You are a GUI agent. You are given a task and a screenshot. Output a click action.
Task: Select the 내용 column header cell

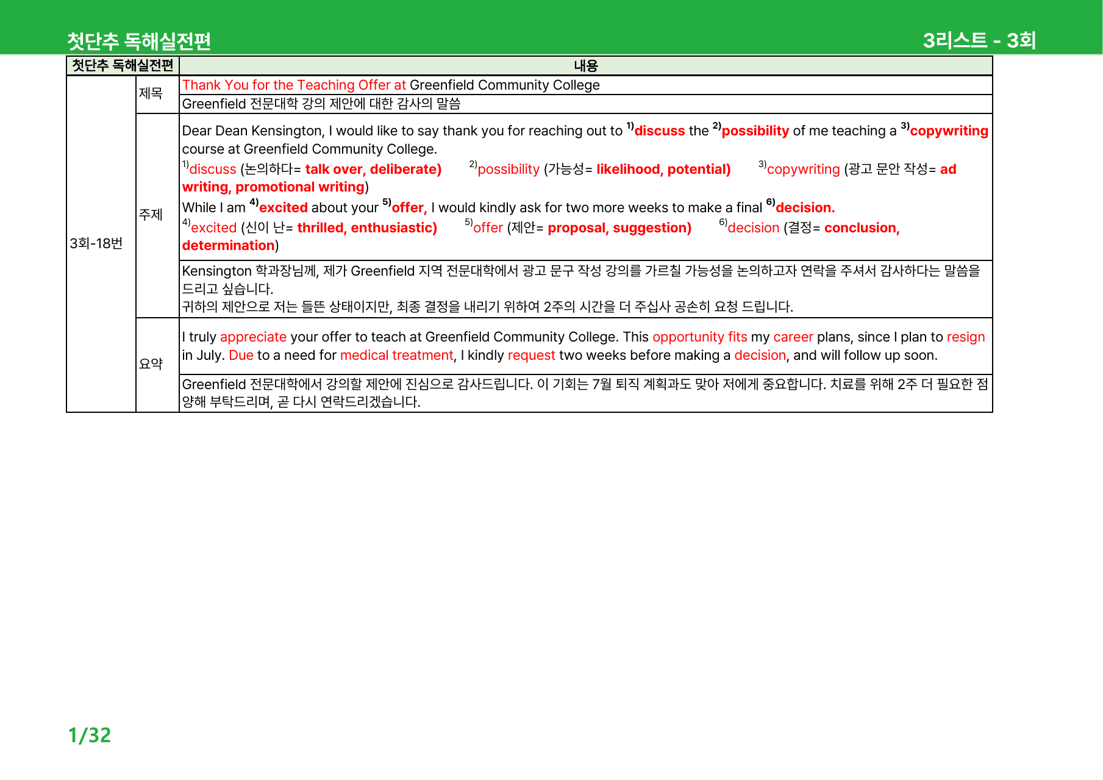[585, 66]
